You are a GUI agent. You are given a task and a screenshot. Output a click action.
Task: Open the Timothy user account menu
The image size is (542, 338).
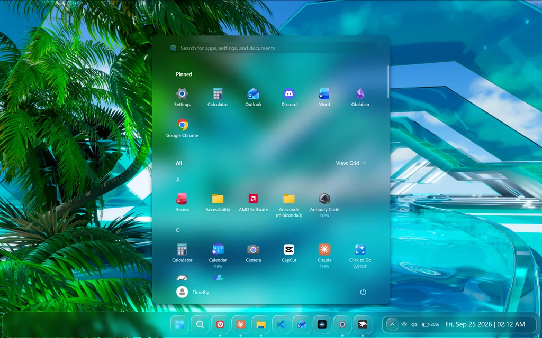click(x=193, y=292)
